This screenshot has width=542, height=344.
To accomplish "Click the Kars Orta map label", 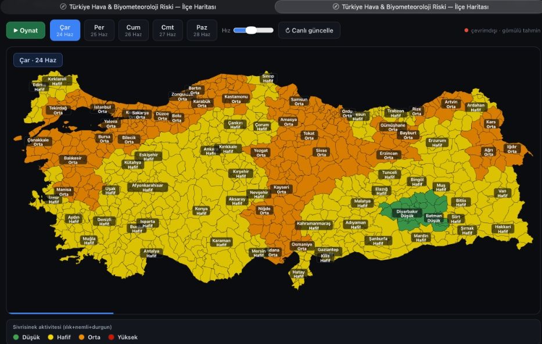I will tap(491, 124).
